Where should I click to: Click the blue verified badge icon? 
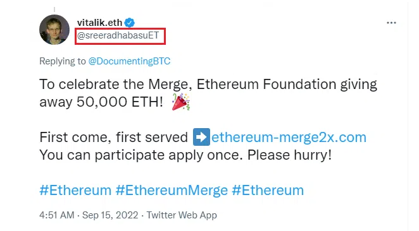130,23
